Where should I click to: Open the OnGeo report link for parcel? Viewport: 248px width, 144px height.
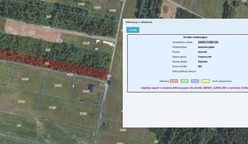194,88
